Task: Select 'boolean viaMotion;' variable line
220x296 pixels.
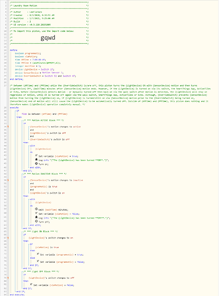Action: [x=26, y=56]
